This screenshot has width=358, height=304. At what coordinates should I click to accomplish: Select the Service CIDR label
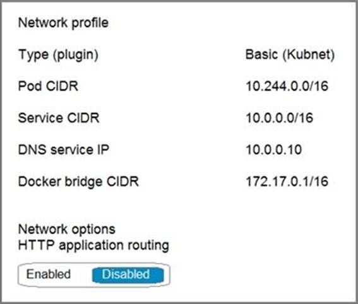click(x=59, y=118)
